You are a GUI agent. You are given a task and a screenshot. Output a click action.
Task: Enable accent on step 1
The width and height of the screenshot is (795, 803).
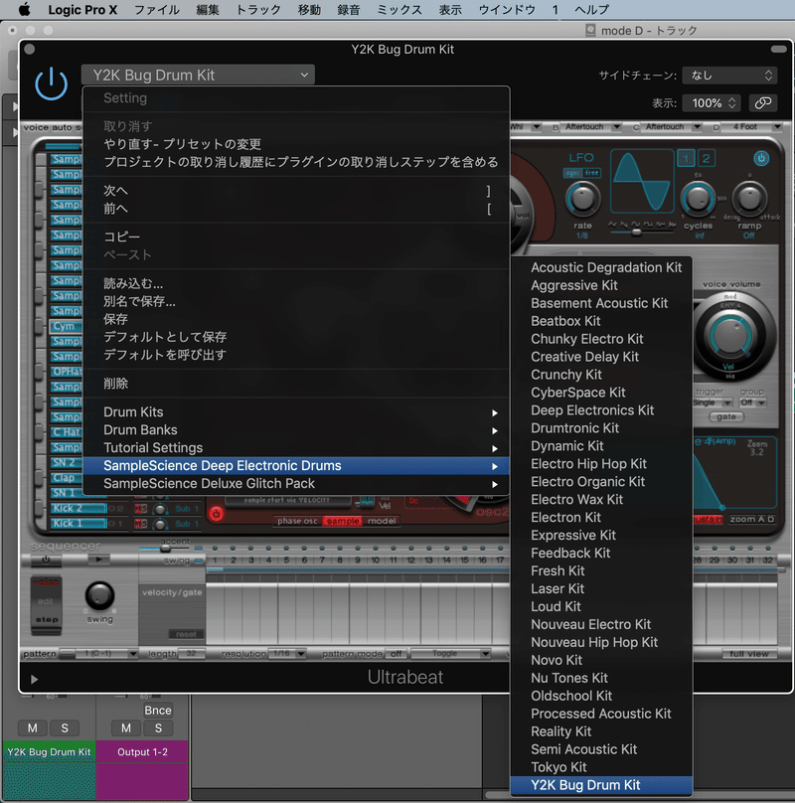tap(215, 549)
